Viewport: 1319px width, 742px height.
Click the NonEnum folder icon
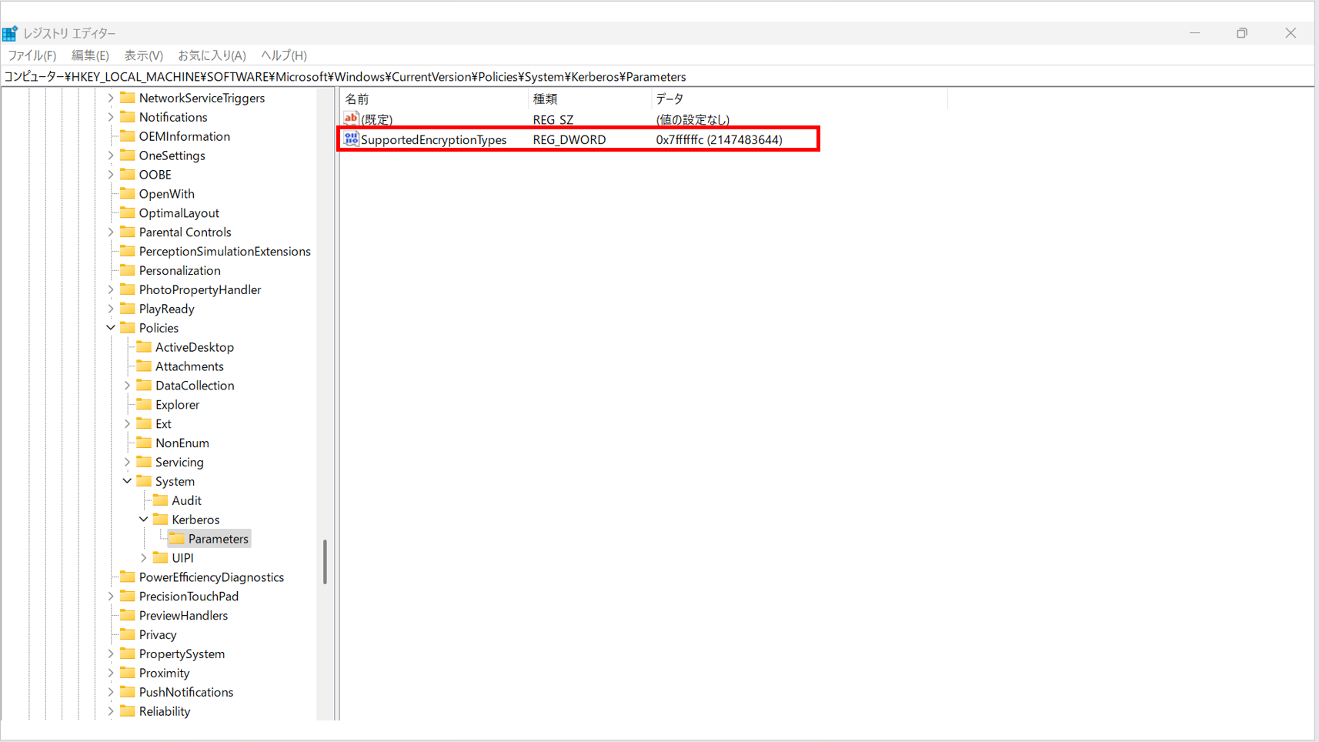pyautogui.click(x=144, y=443)
